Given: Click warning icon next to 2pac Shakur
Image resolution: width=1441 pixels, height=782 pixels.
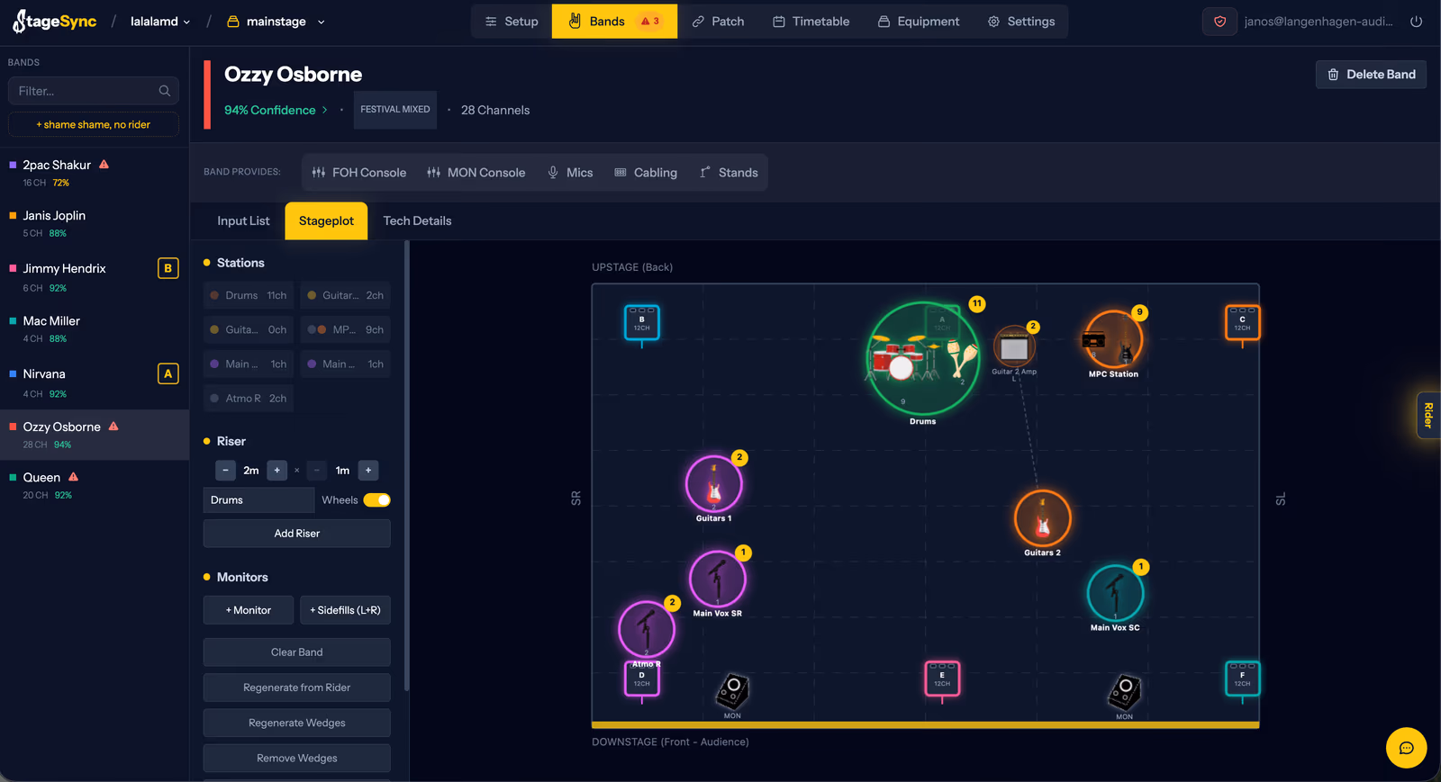Looking at the screenshot, I should 104,165.
